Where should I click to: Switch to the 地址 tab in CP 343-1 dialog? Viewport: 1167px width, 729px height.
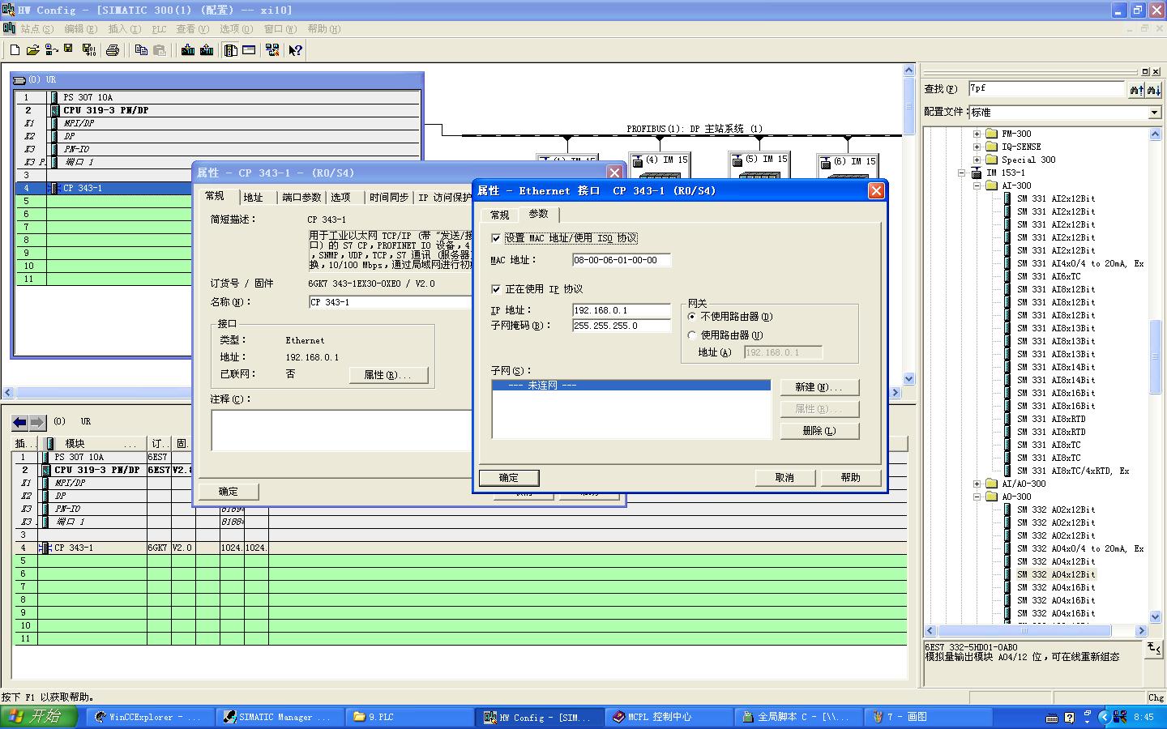[254, 198]
